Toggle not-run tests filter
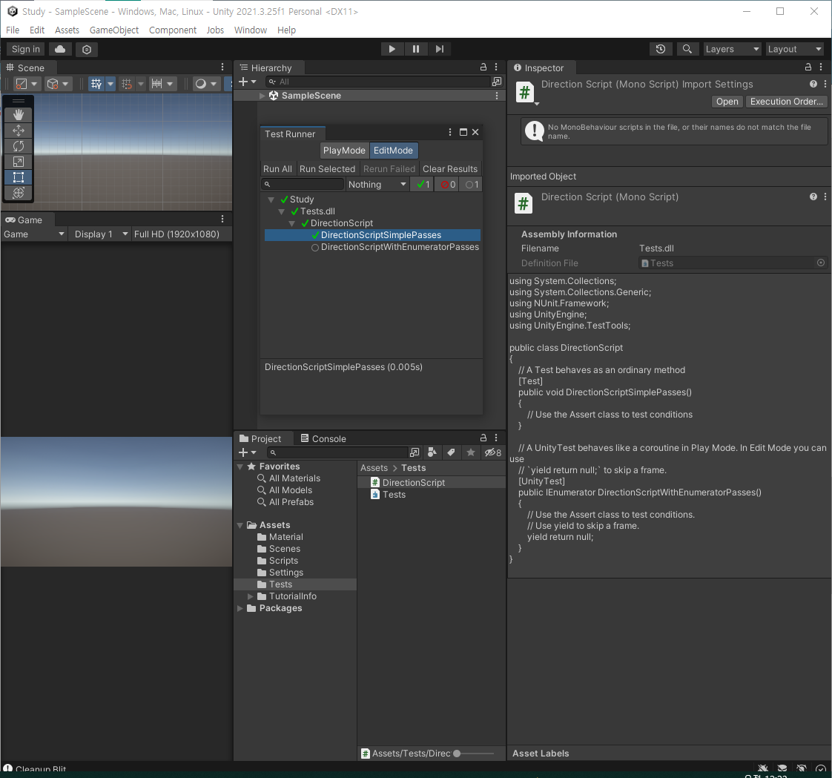The width and height of the screenshot is (832, 778). click(472, 185)
